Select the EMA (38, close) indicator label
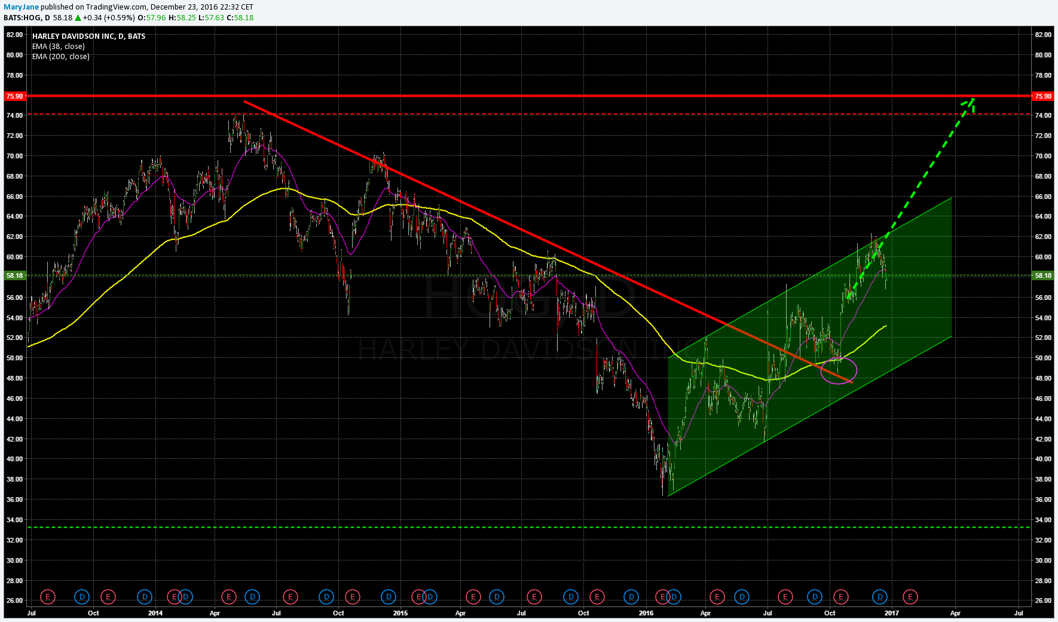1058x622 pixels. coord(59,47)
